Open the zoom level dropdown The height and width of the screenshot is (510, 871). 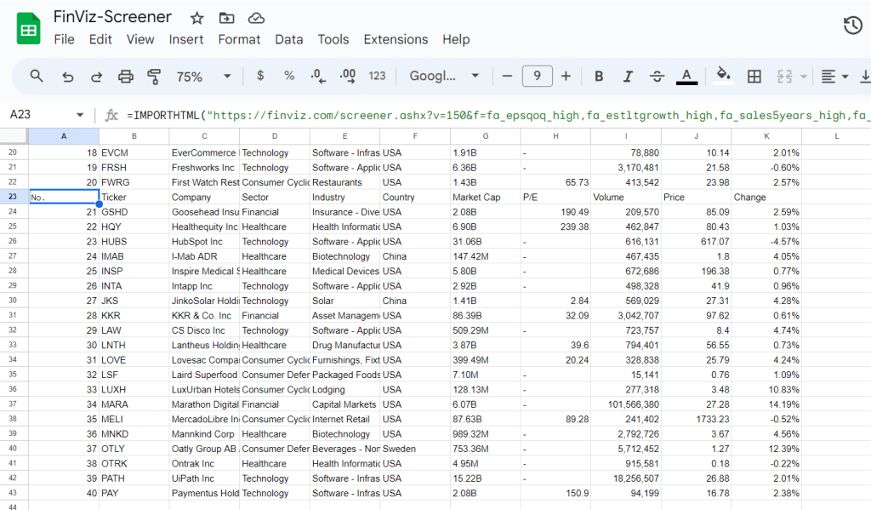point(202,76)
